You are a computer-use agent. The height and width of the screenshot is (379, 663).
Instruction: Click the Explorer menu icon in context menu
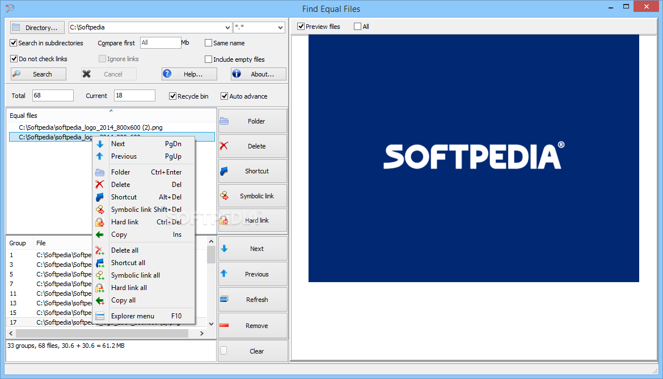[x=100, y=316]
